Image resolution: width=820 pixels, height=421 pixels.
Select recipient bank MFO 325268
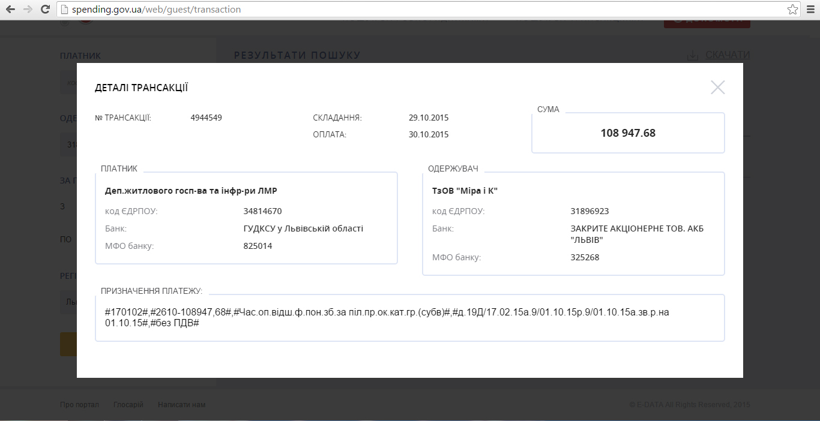(585, 257)
